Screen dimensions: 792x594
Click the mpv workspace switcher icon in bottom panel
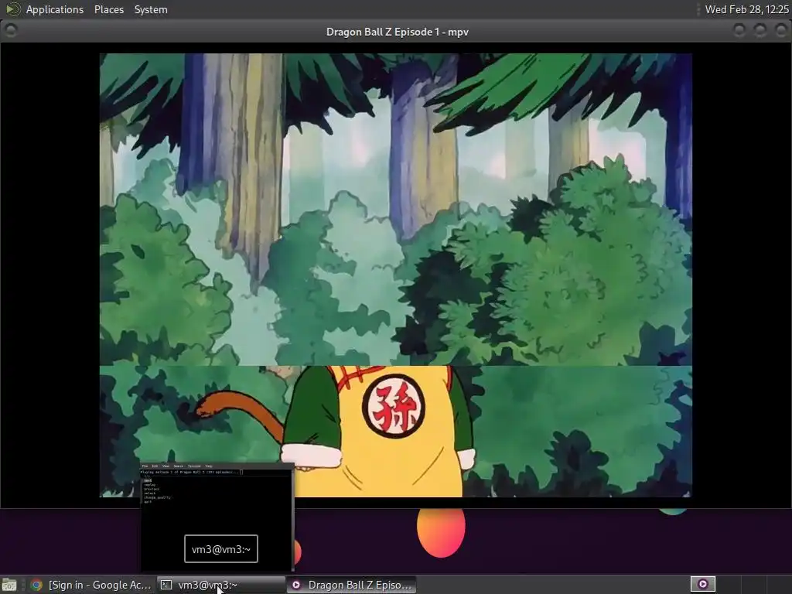(702, 585)
